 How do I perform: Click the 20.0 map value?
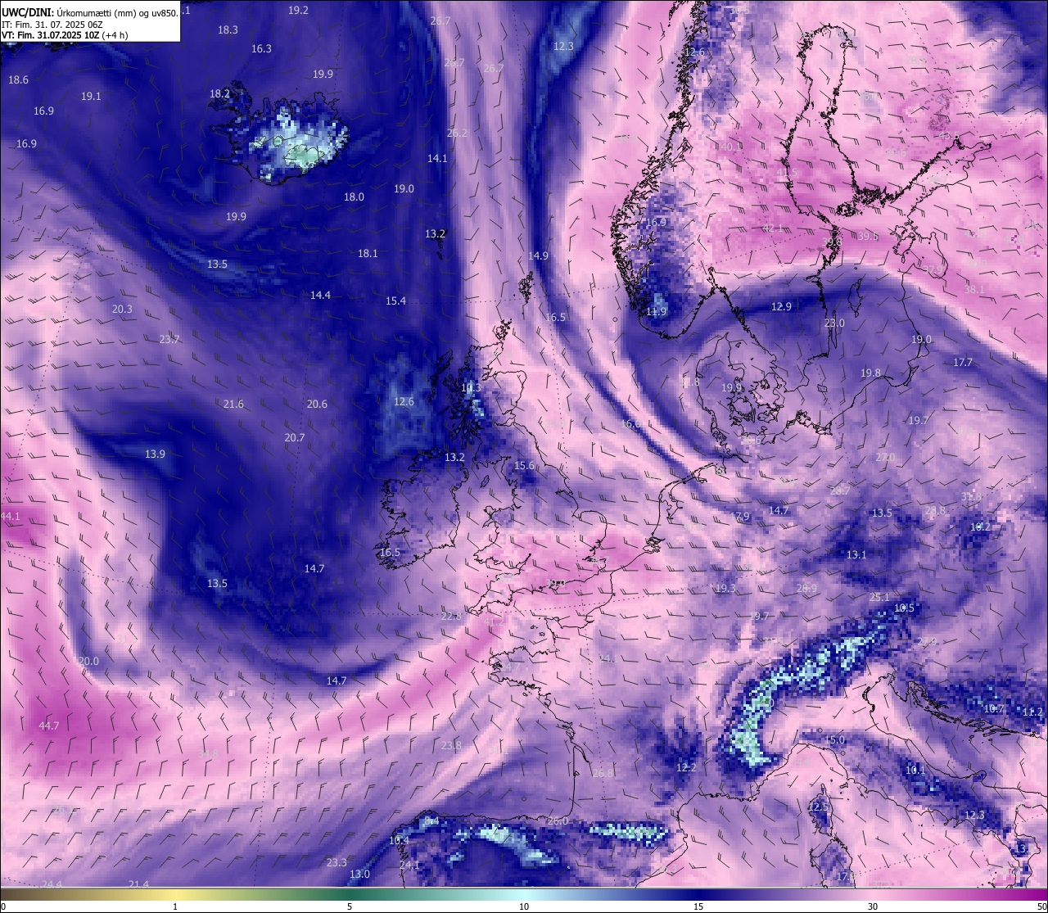point(88,661)
